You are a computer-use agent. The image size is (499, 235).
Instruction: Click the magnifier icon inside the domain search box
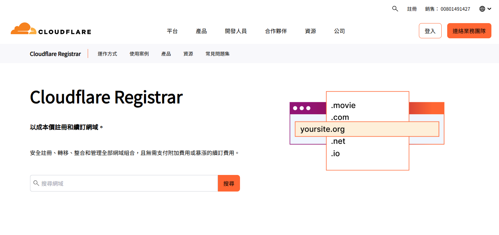[x=36, y=183]
